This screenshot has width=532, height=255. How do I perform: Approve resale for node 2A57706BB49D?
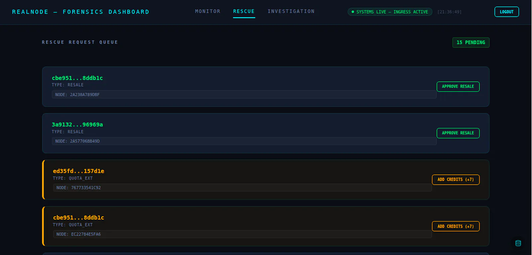(458, 133)
